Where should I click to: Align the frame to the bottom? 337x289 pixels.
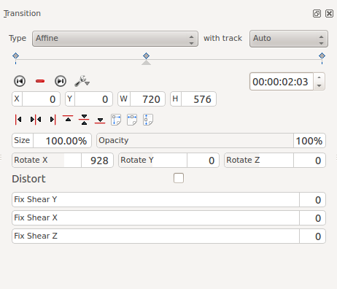(100, 120)
